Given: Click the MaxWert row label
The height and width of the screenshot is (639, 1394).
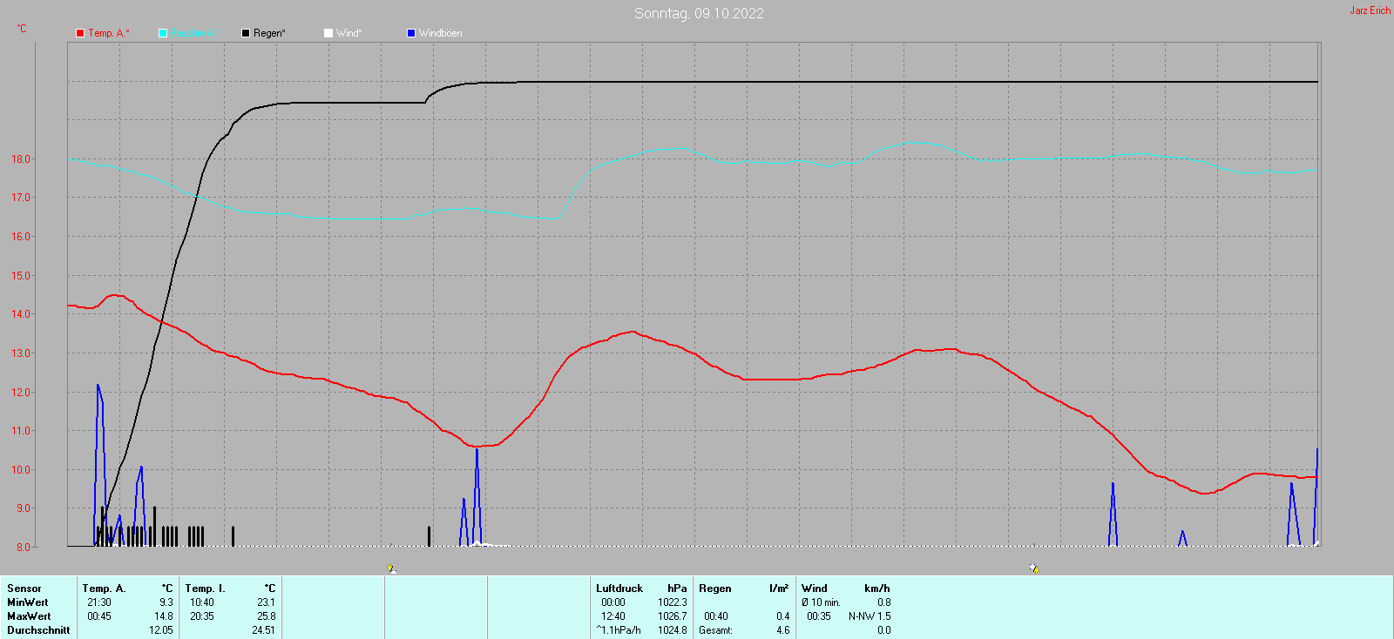Looking at the screenshot, I should pyautogui.click(x=29, y=616).
